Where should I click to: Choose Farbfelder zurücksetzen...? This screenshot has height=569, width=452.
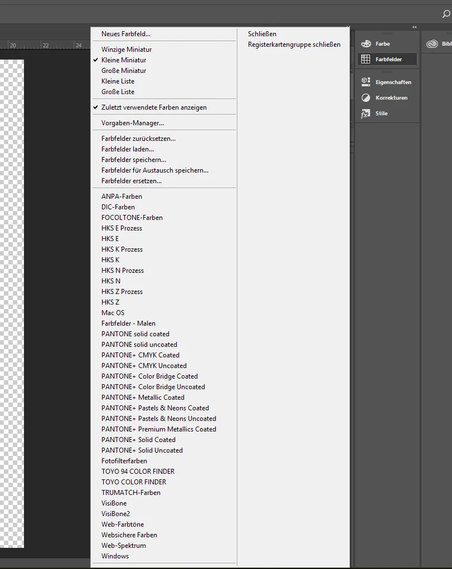click(x=138, y=139)
